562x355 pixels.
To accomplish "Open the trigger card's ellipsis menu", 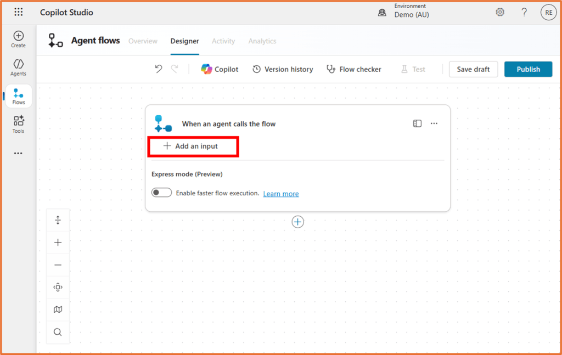I will click(434, 123).
